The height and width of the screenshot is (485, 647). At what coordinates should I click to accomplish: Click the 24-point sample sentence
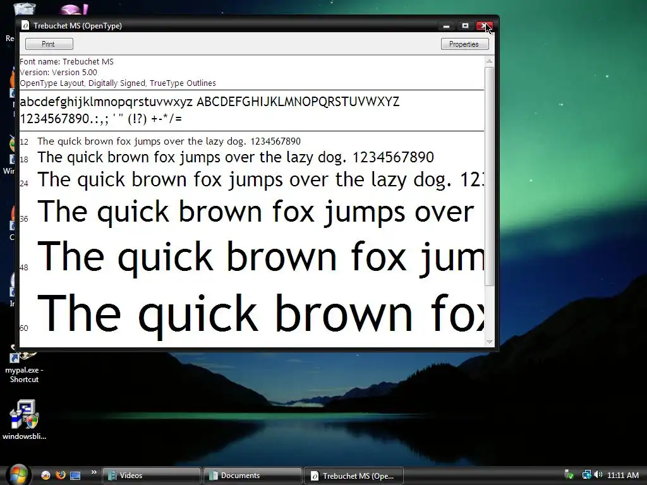(x=260, y=180)
